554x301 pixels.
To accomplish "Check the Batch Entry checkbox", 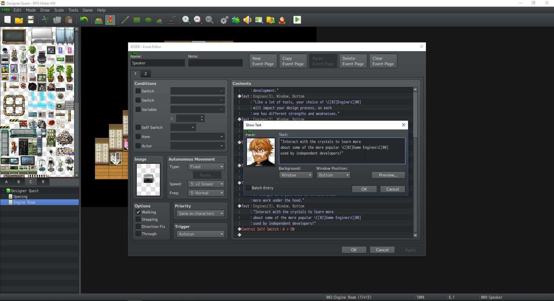I will [248, 188].
